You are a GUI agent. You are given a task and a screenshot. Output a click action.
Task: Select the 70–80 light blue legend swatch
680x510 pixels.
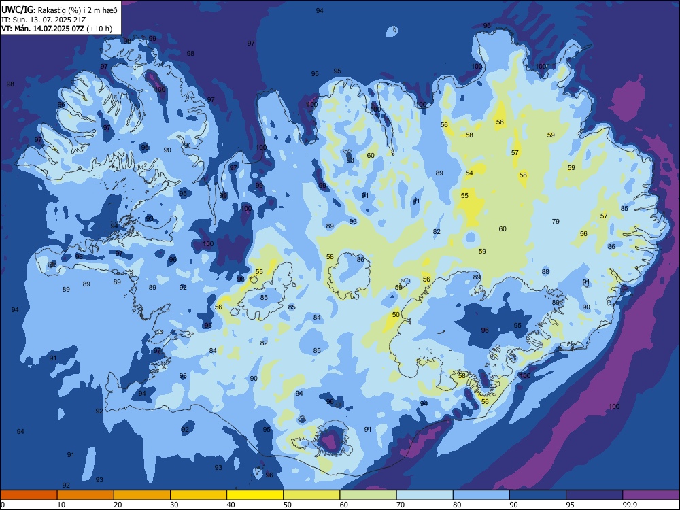pos(424,495)
